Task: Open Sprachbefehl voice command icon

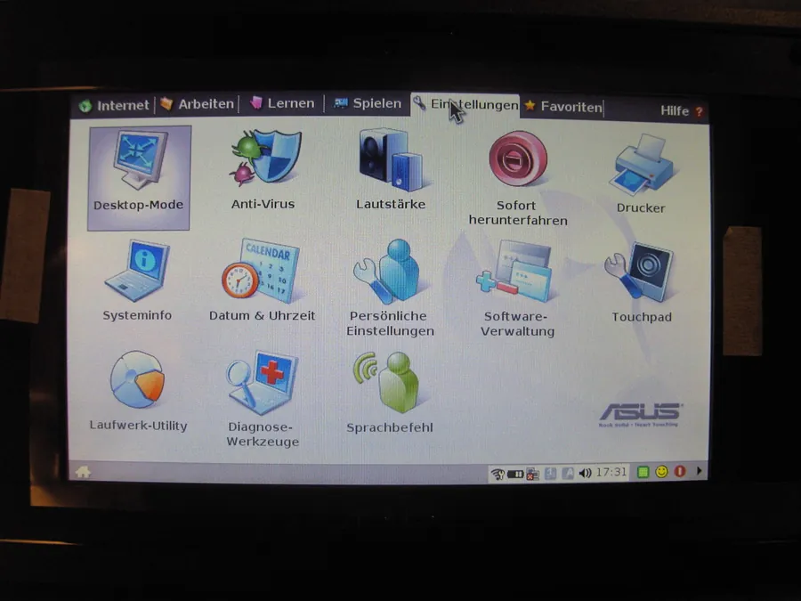Action: pyautogui.click(x=388, y=382)
